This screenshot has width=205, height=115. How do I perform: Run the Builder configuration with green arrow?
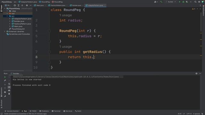tap(180, 2)
